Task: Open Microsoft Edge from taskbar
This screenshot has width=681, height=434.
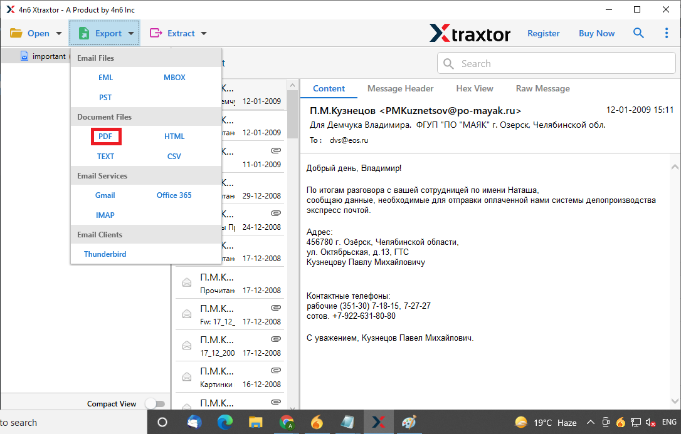Action: (x=225, y=422)
